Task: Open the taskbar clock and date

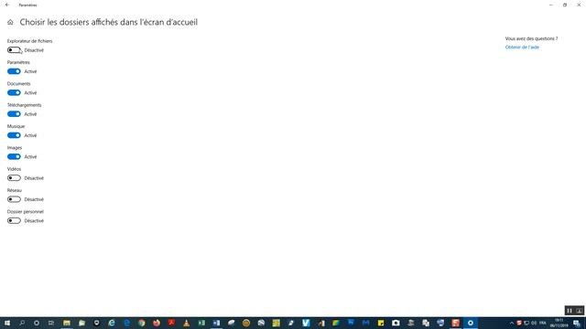Action: pos(559,323)
